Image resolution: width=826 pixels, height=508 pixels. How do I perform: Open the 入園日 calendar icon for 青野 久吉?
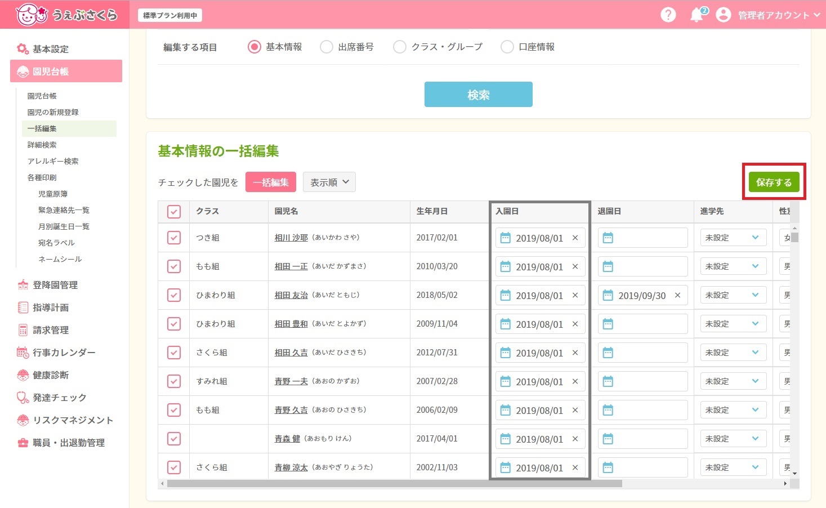click(x=505, y=410)
